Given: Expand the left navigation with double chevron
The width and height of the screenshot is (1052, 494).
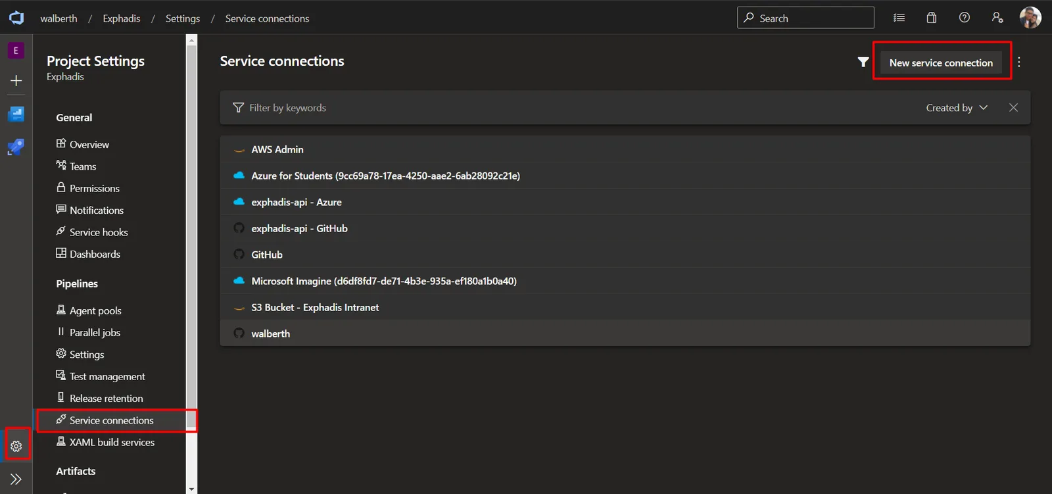Looking at the screenshot, I should [x=16, y=479].
